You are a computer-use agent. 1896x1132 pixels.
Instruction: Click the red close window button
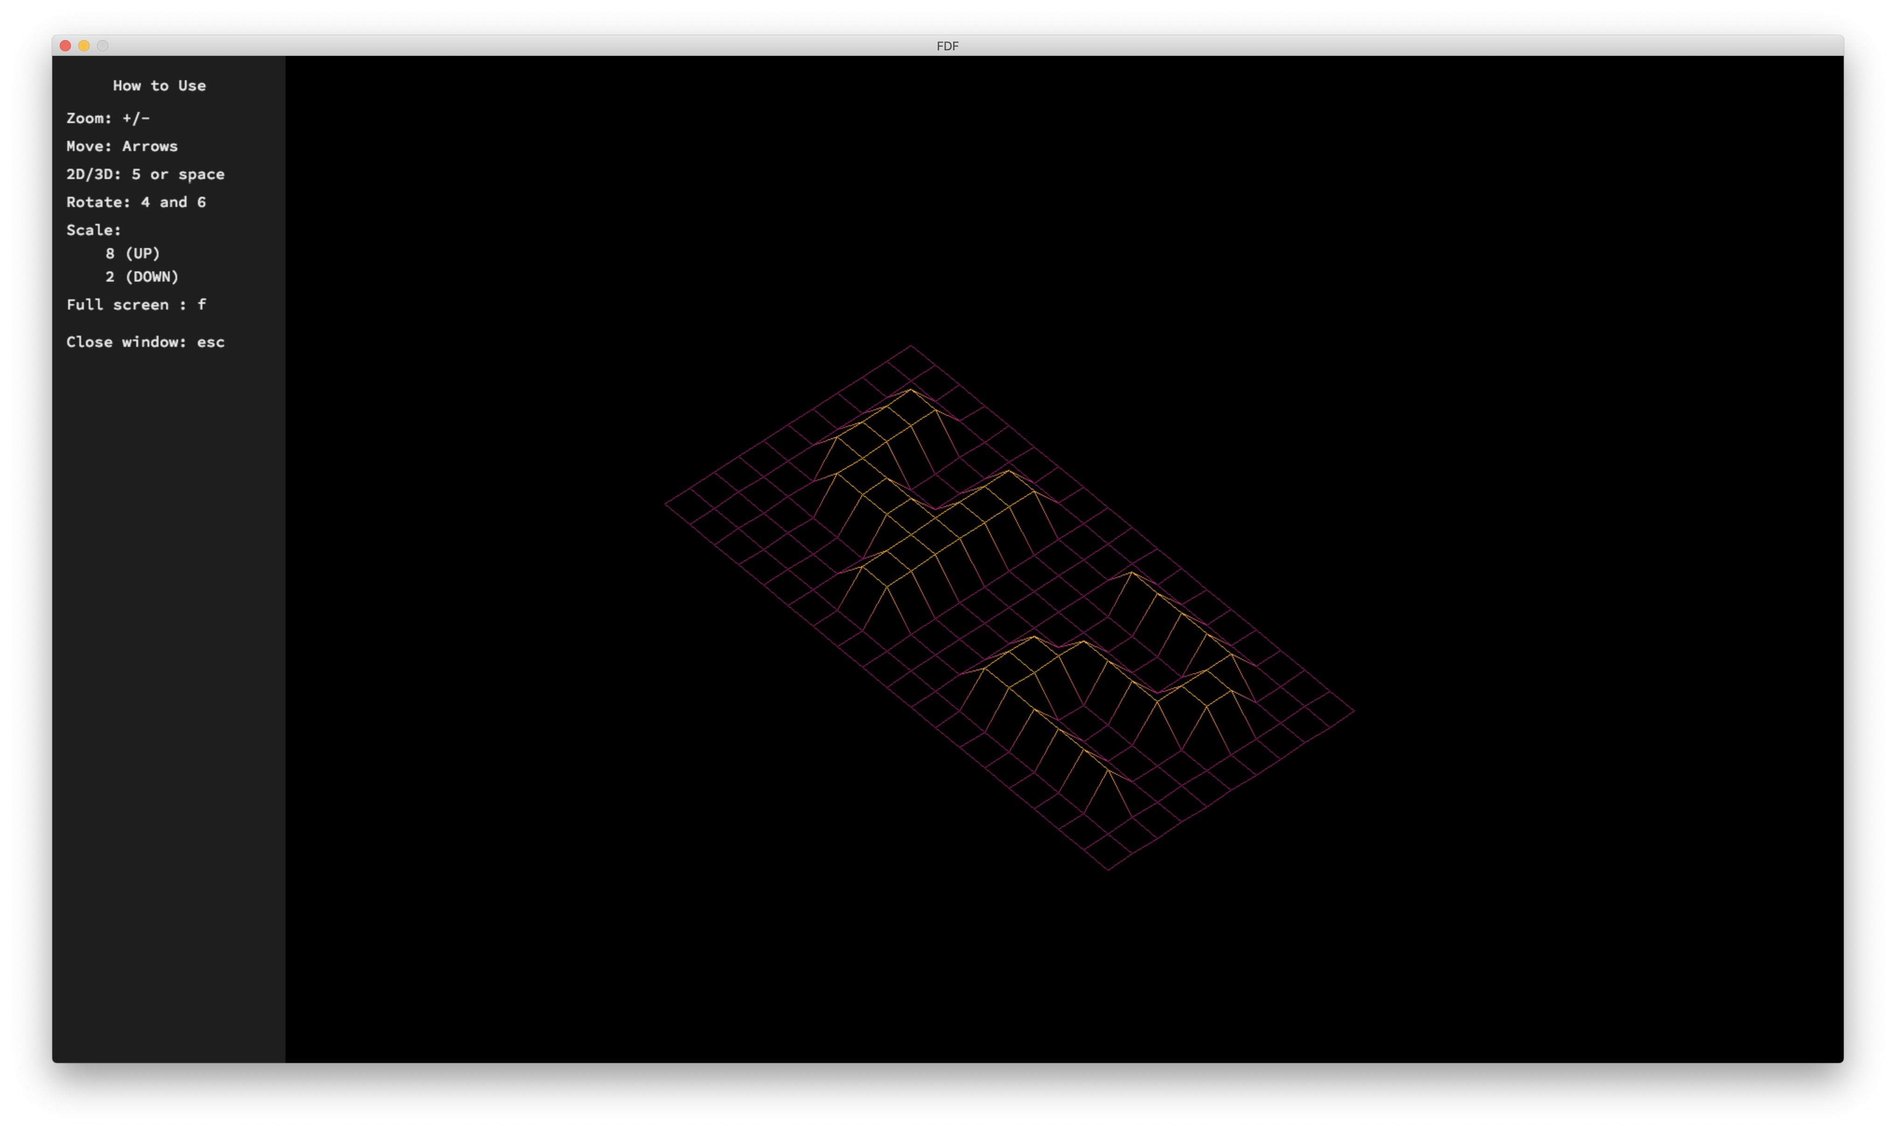coord(66,46)
